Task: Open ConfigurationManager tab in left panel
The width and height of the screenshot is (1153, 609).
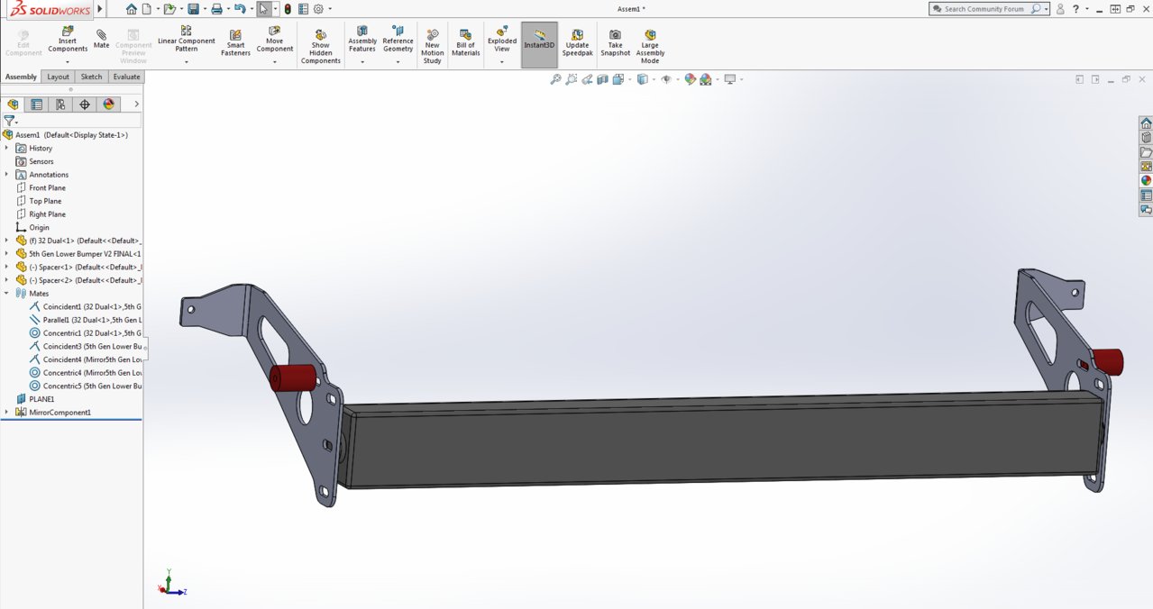Action: coord(60,105)
